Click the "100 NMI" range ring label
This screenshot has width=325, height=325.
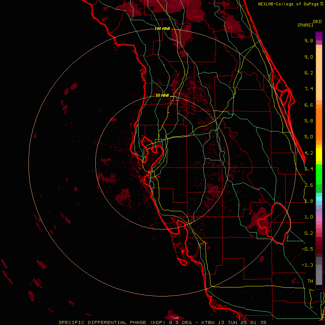(162, 29)
